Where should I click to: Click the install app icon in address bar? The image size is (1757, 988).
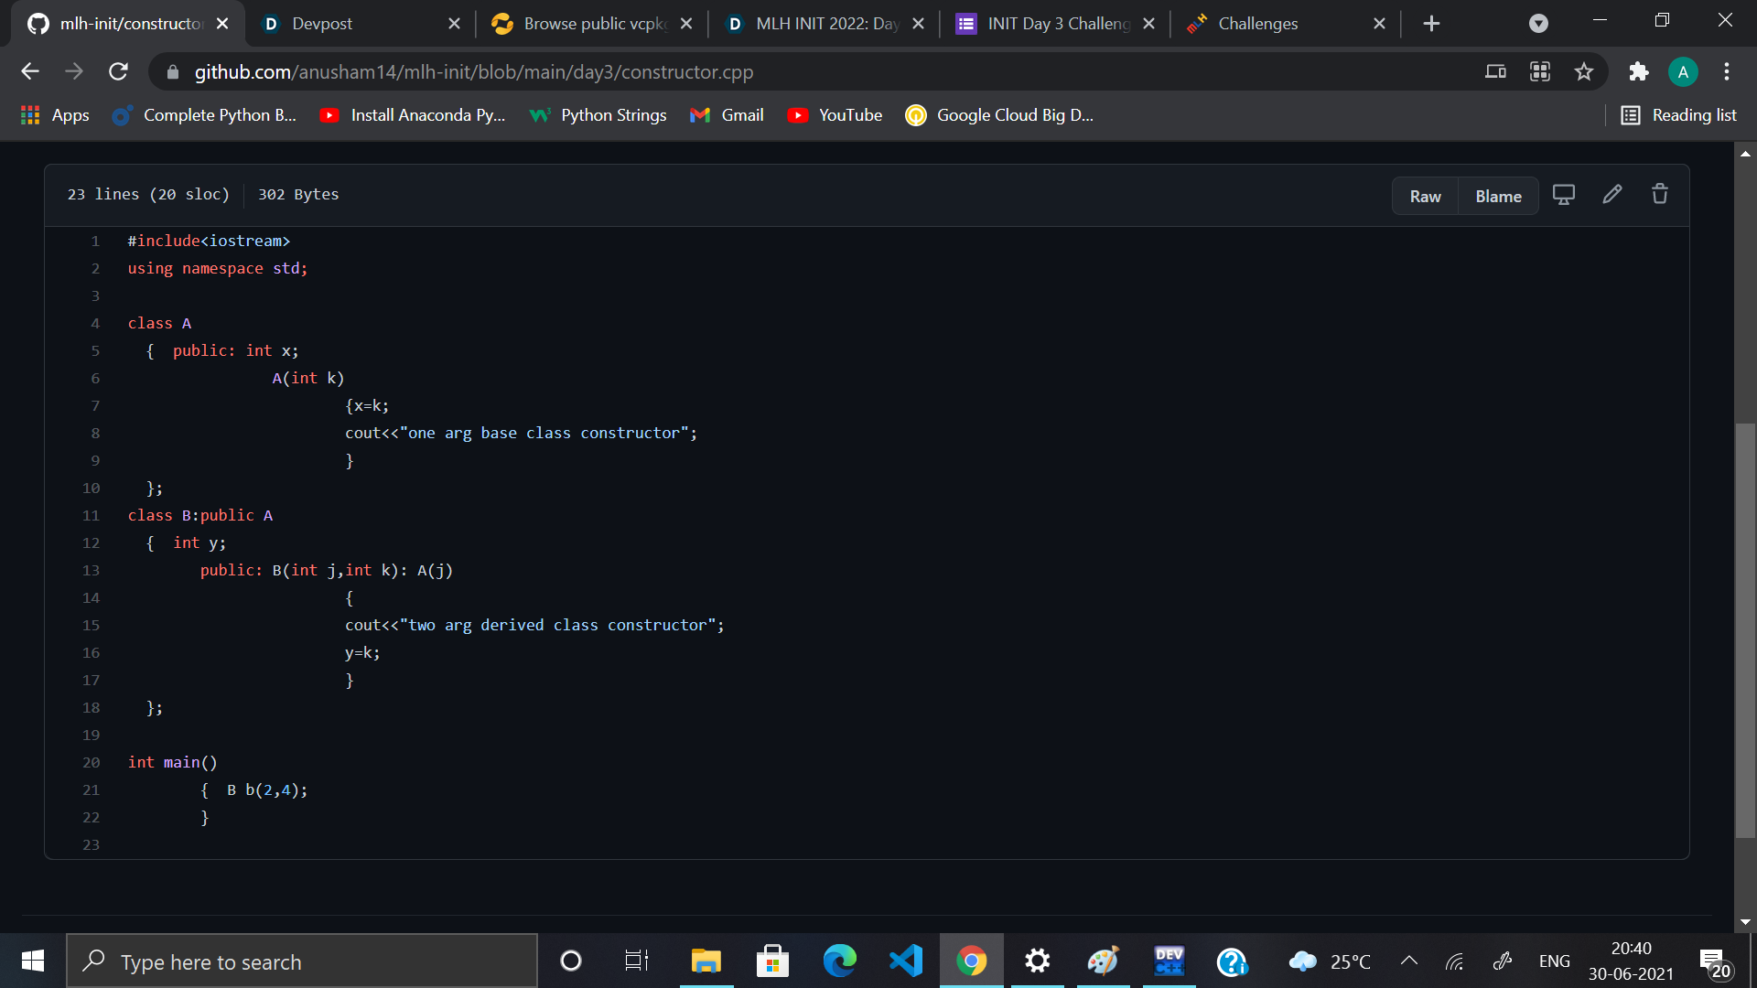pyautogui.click(x=1495, y=71)
